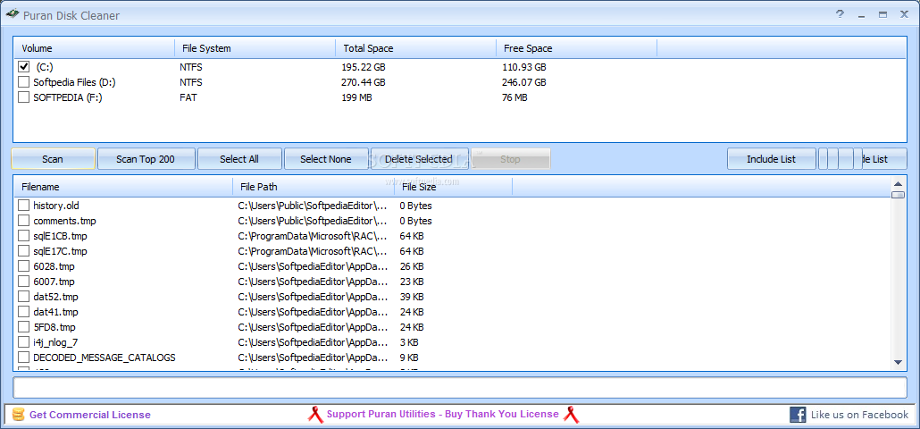The height and width of the screenshot is (429, 920).
Task: Sort files by Filename column header
Action: [123, 187]
